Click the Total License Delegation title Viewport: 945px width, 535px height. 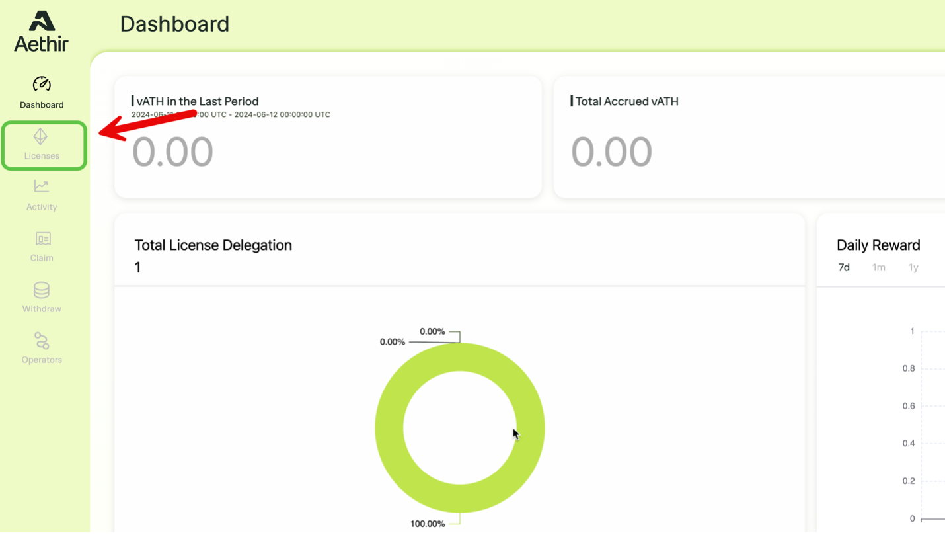click(213, 245)
